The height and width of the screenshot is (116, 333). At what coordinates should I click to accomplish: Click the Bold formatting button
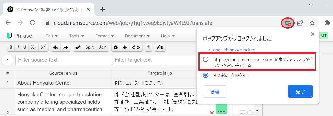click(x=11, y=47)
